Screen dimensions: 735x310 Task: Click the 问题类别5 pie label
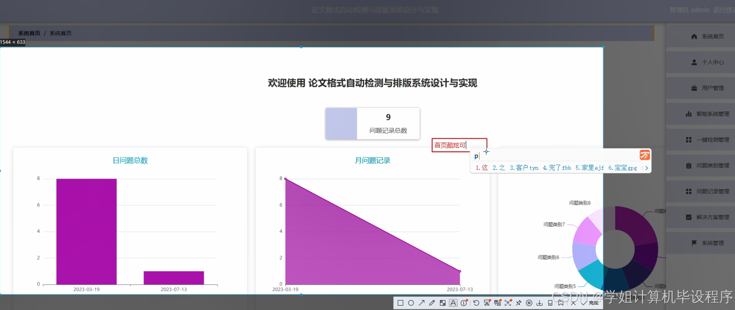(565, 286)
